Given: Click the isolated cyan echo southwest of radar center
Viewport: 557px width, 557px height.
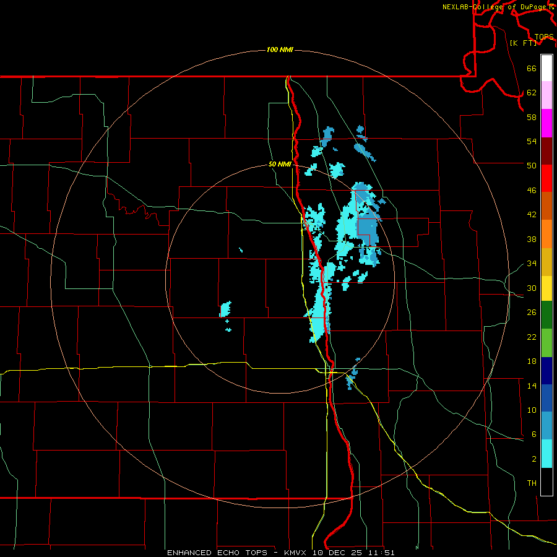Looking at the screenshot, I should (225, 309).
